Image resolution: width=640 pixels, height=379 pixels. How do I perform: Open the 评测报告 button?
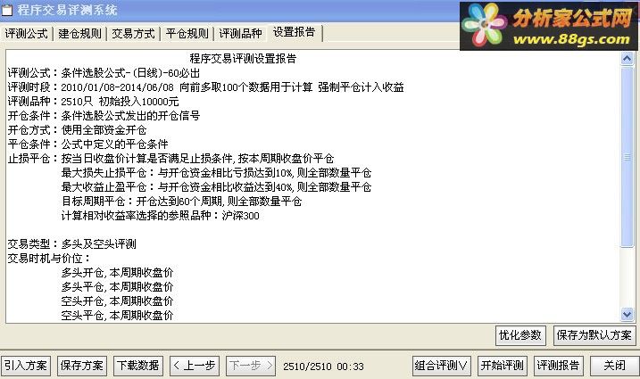(559, 366)
